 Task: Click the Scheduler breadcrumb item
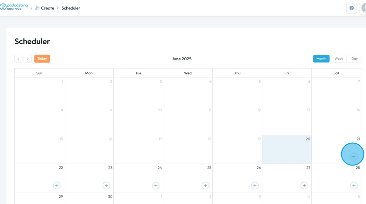point(71,8)
